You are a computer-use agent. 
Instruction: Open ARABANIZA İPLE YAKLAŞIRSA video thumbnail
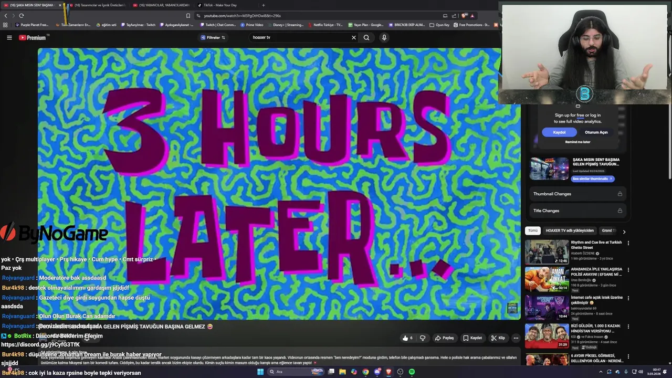(x=547, y=279)
